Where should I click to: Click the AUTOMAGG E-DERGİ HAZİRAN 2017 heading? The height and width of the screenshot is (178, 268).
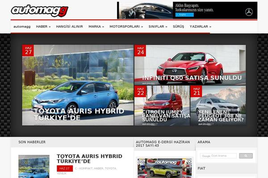pyautogui.click(x=163, y=144)
